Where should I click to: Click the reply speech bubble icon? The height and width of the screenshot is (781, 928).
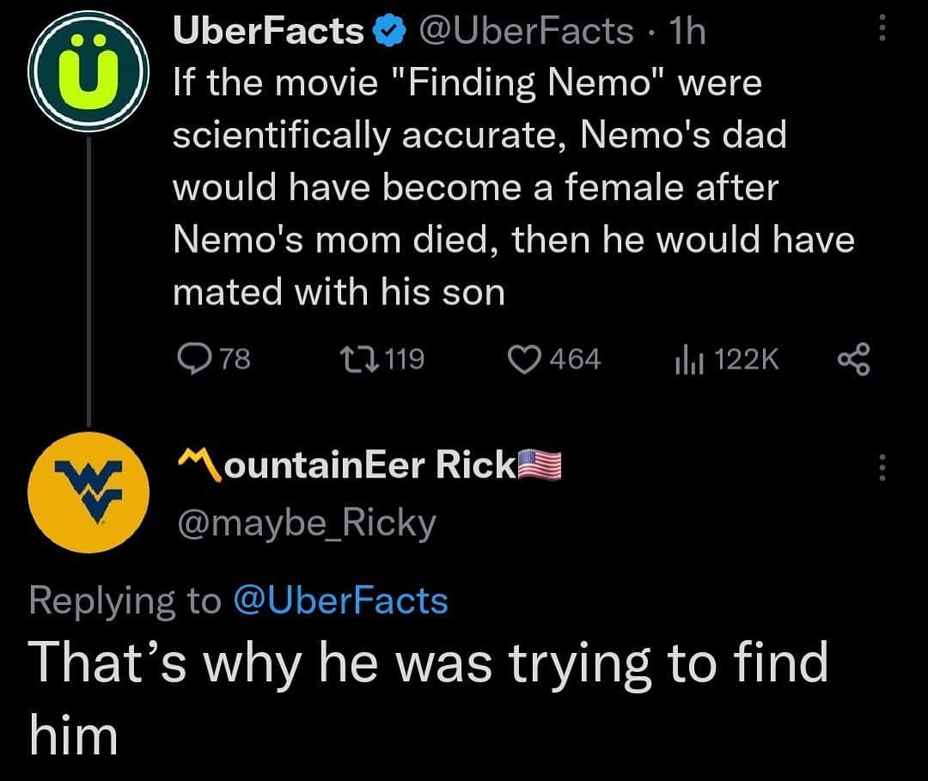(187, 359)
